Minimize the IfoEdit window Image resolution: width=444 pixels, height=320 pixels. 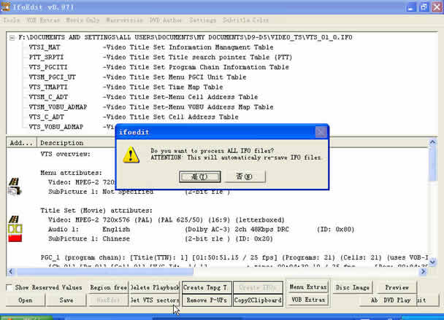[x=410, y=7]
